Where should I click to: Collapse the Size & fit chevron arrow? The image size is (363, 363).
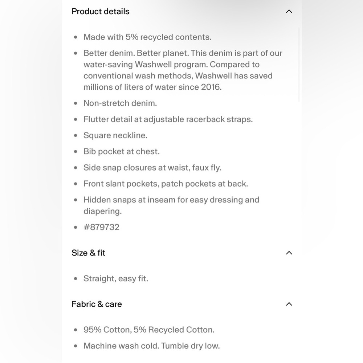click(289, 253)
